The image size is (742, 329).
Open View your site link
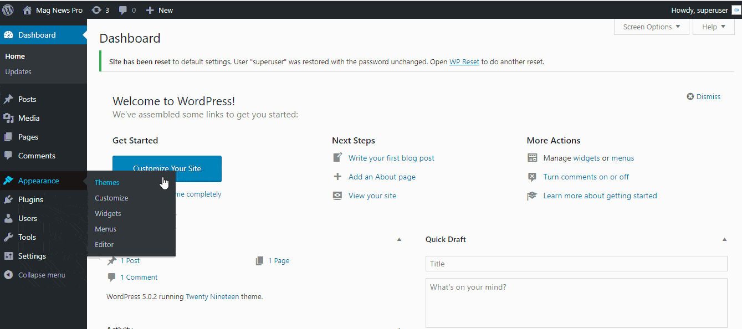[x=372, y=196]
